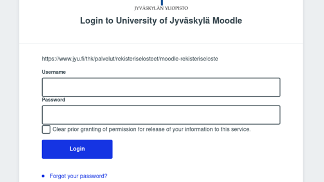
Task: Click the divider line below the heading
Action: 161,43
